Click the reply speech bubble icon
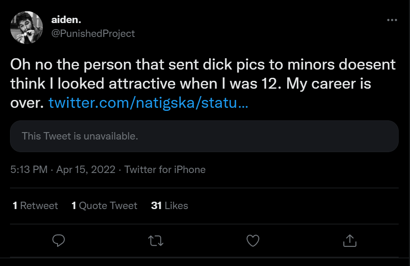410x266 pixels. [58, 240]
